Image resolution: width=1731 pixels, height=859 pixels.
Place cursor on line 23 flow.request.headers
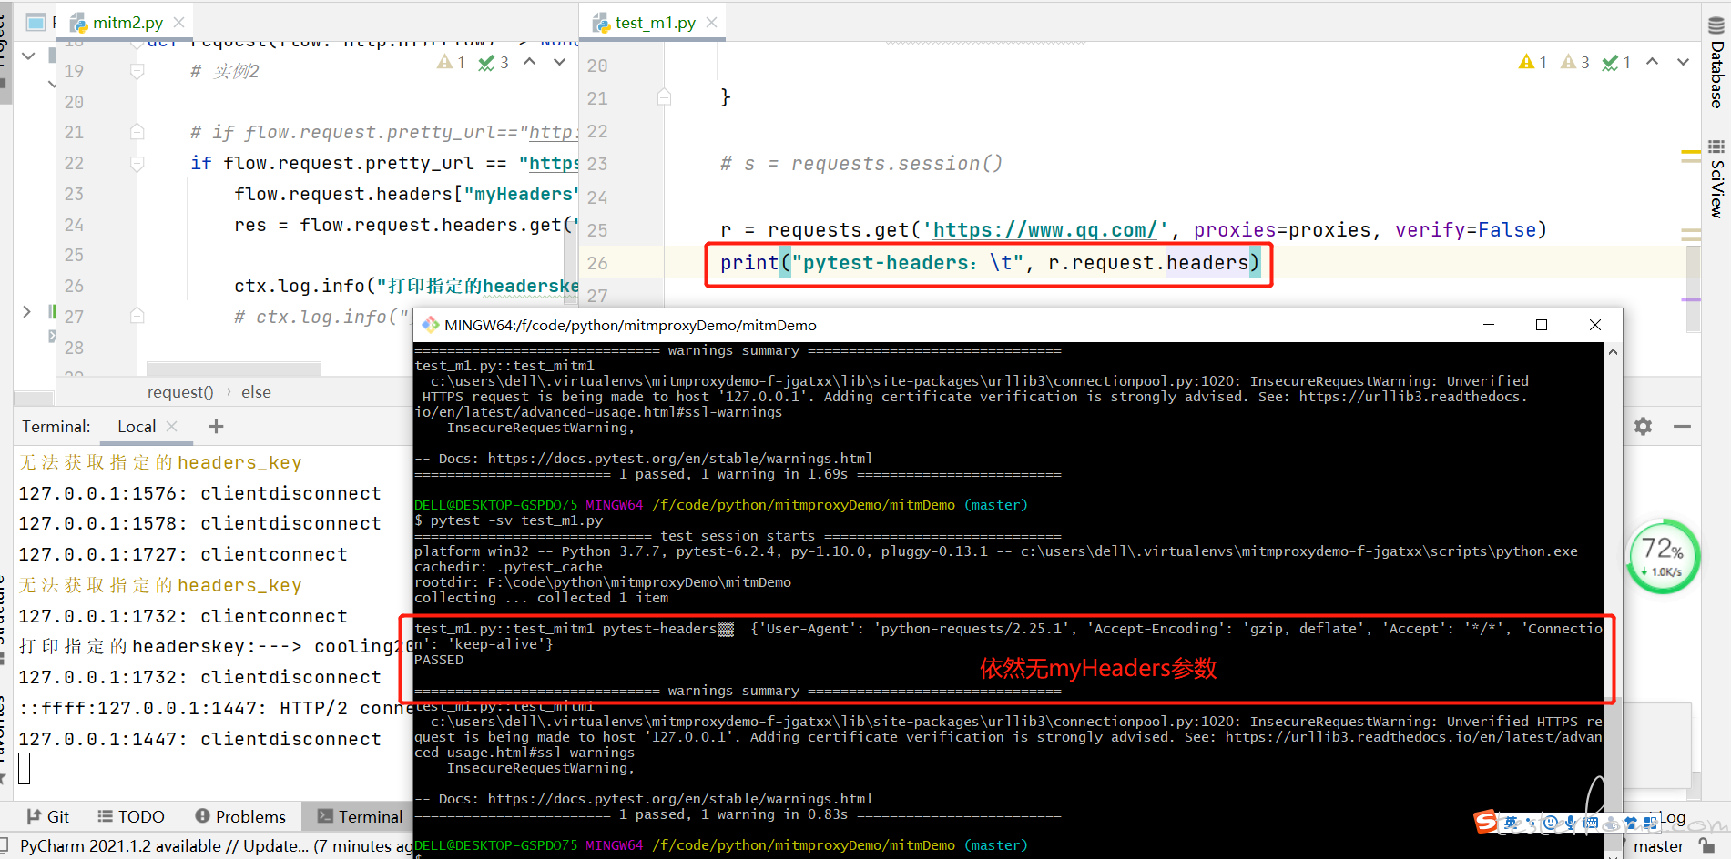(x=405, y=194)
